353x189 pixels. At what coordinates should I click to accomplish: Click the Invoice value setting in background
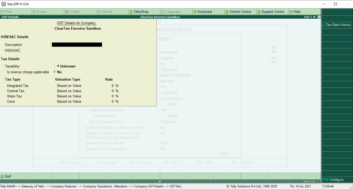172,98
